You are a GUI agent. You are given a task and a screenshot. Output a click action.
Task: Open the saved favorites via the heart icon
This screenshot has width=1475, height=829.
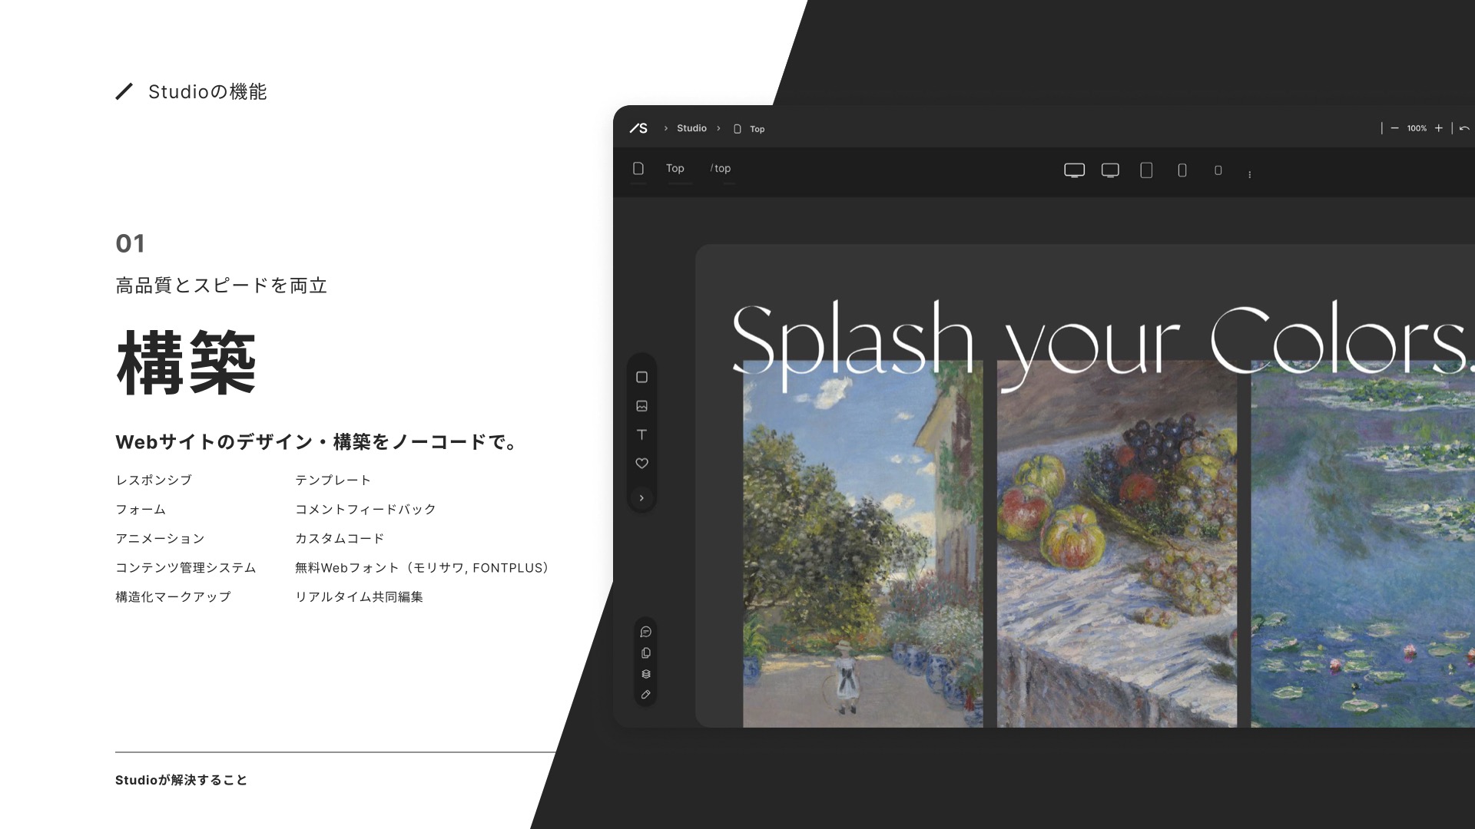(642, 463)
